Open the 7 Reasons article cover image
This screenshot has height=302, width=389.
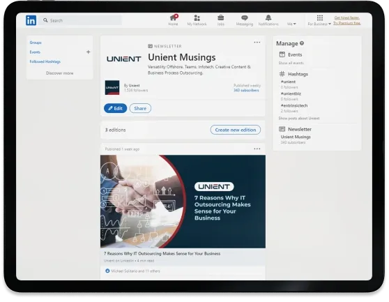183,202
